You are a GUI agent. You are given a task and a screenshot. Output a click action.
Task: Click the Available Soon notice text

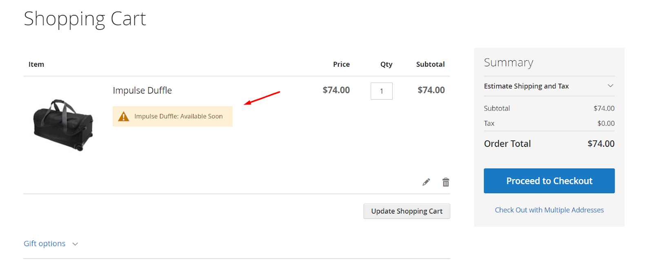click(178, 116)
